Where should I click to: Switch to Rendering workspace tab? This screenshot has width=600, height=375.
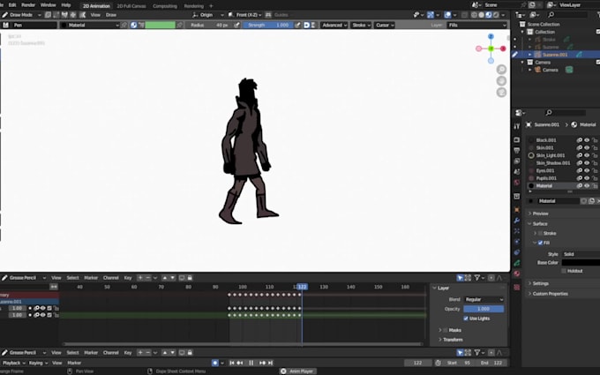pos(193,6)
